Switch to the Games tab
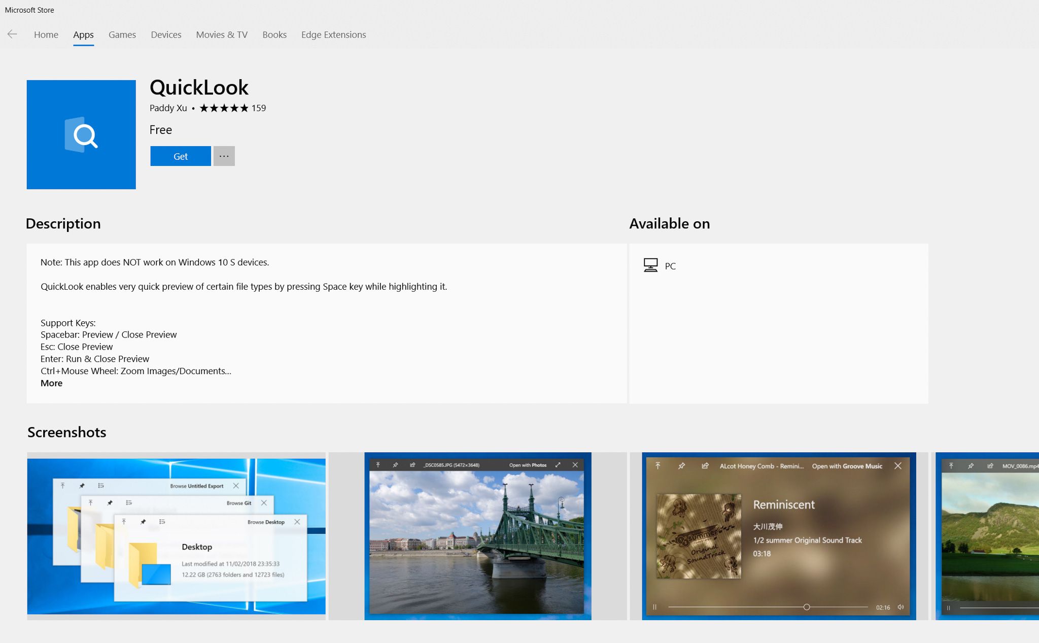This screenshot has height=643, width=1039. click(122, 35)
